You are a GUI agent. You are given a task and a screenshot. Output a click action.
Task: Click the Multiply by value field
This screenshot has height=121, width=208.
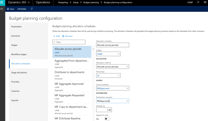click(104, 110)
